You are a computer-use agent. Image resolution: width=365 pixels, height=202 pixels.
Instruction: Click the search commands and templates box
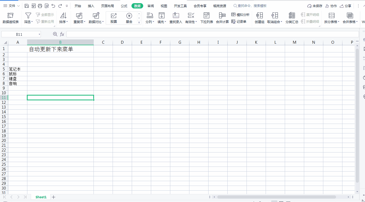click(250, 6)
